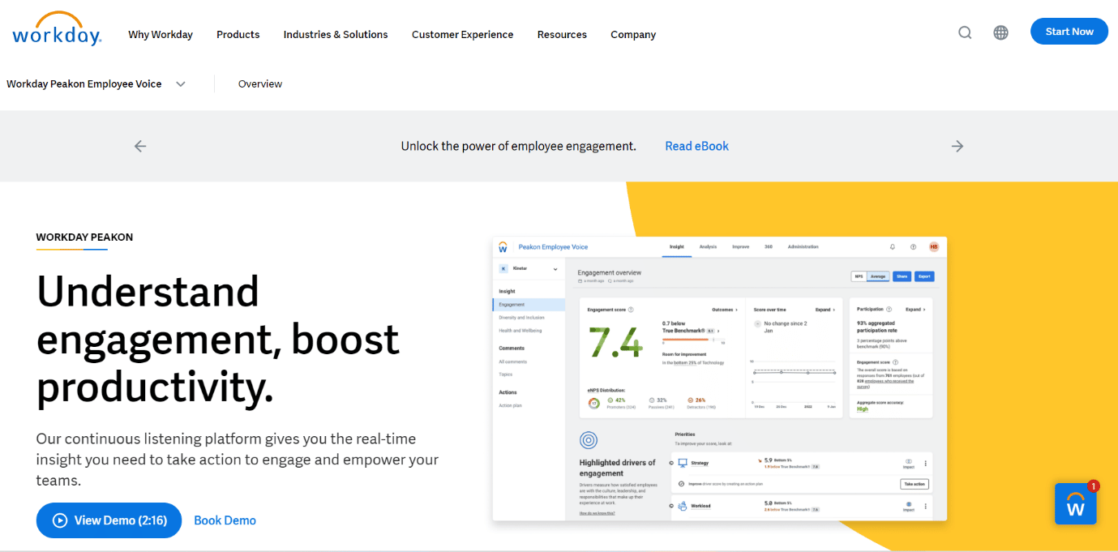
Task: Advance banner with right arrow
Action: pos(957,146)
